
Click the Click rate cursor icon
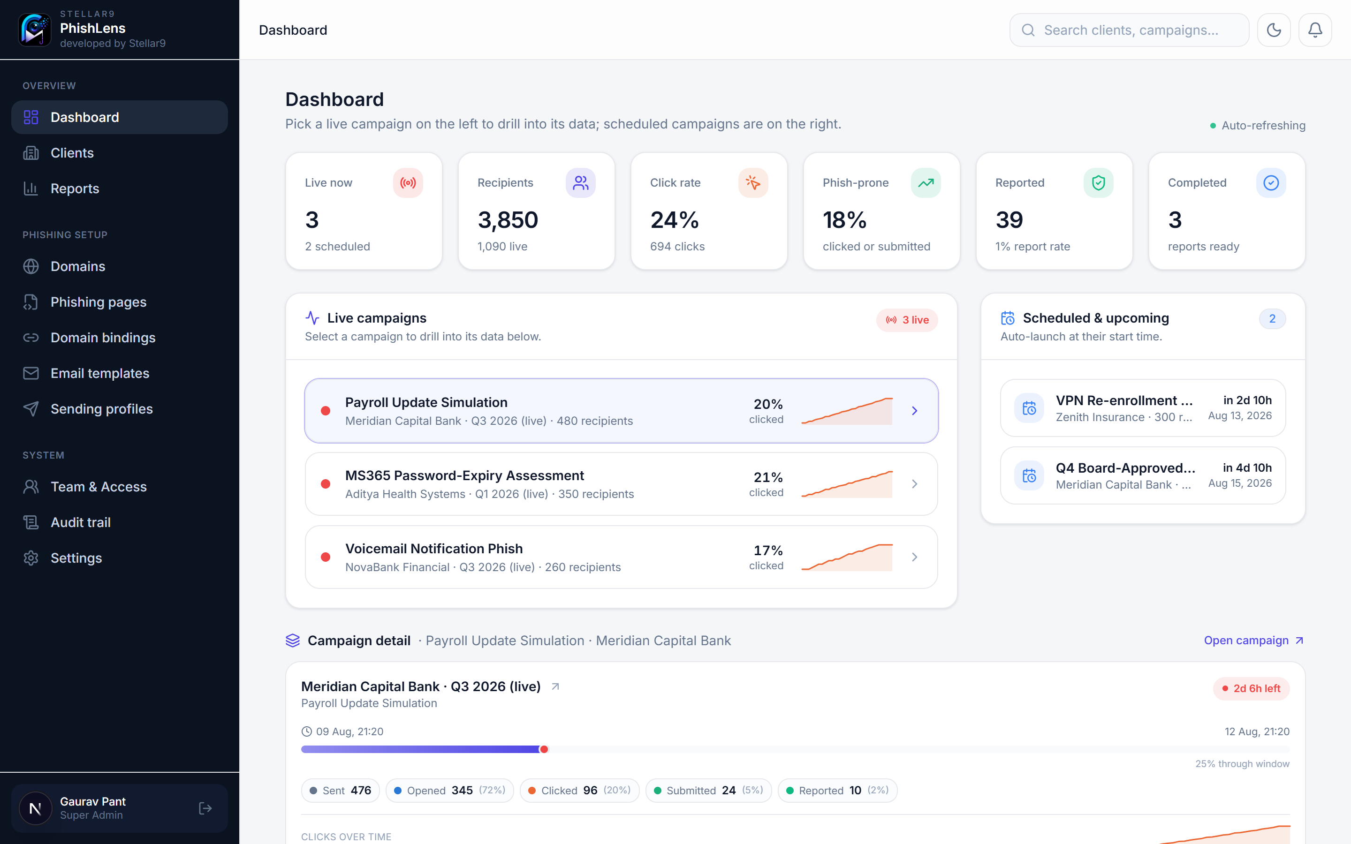pos(753,182)
